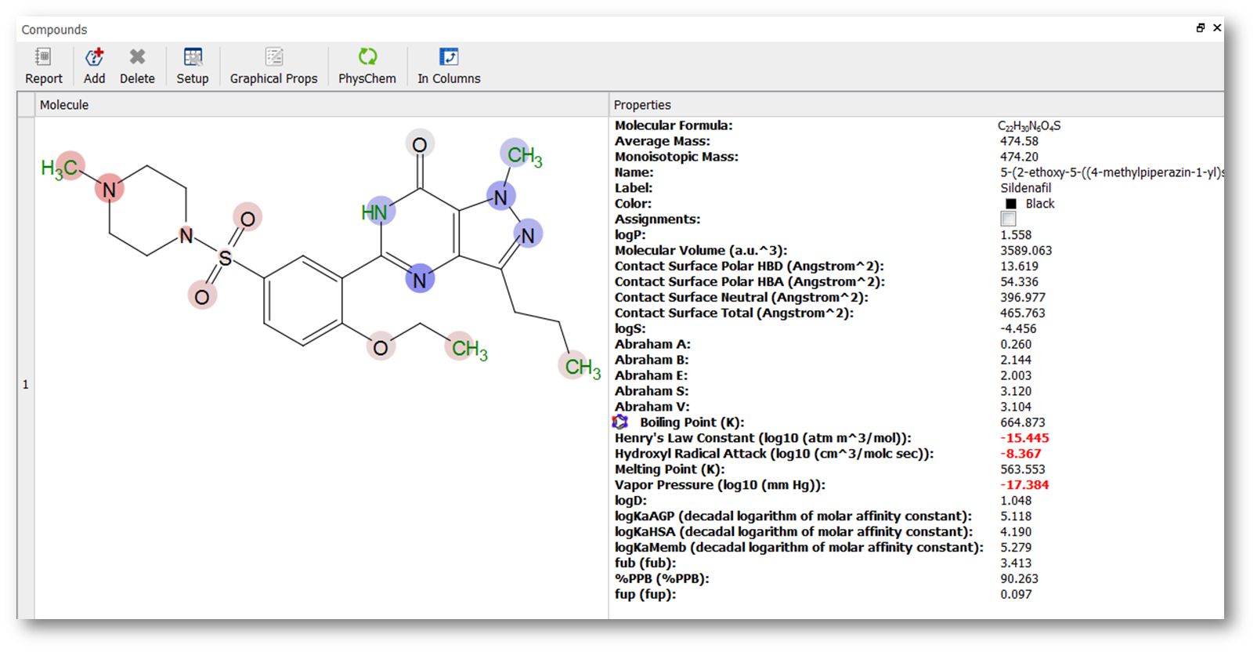Close the Compounds panel
Image resolution: width=1257 pixels, height=652 pixels.
pyautogui.click(x=1217, y=28)
